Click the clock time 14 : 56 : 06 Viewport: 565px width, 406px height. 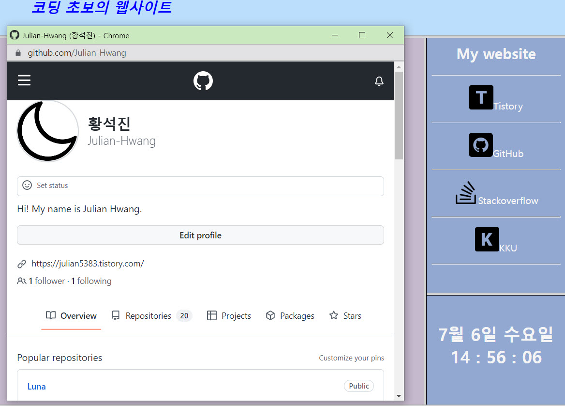(496, 357)
